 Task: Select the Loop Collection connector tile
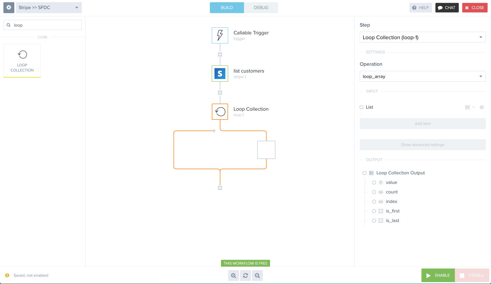click(x=22, y=61)
